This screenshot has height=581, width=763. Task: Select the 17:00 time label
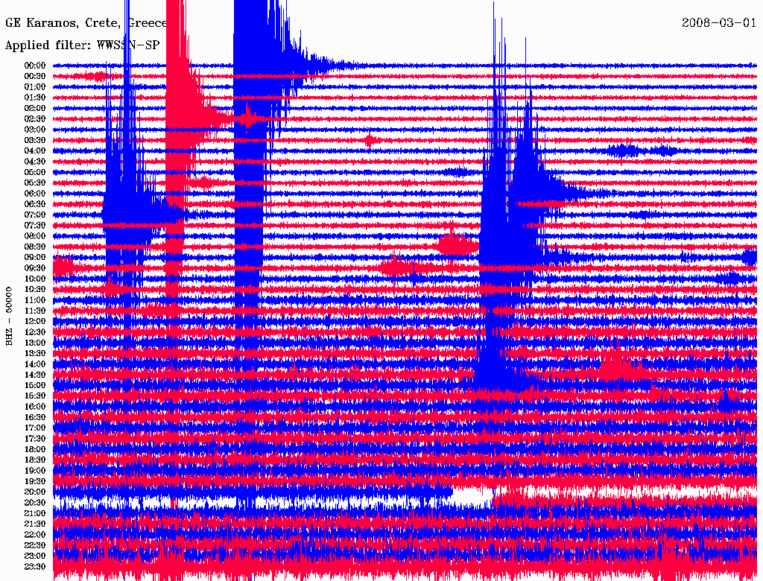click(x=35, y=428)
